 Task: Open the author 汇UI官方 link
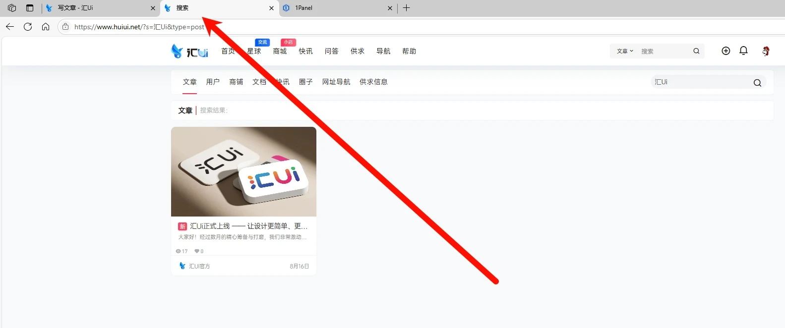tap(199, 266)
